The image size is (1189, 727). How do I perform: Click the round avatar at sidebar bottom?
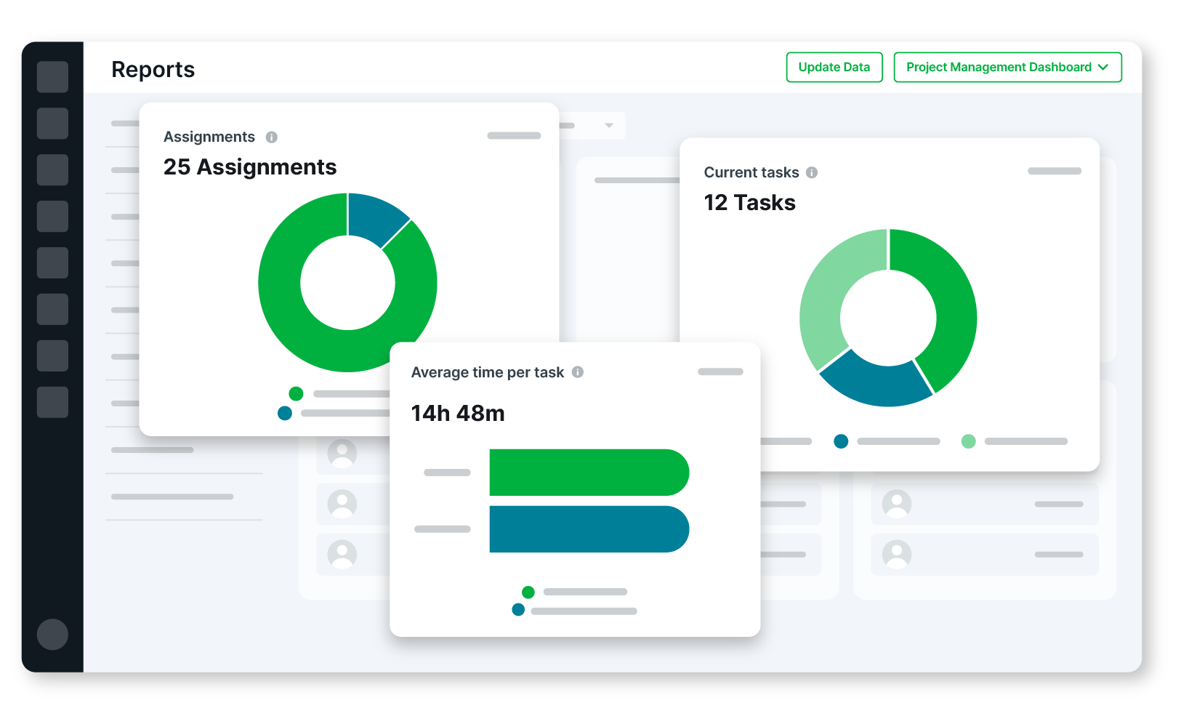(52, 634)
